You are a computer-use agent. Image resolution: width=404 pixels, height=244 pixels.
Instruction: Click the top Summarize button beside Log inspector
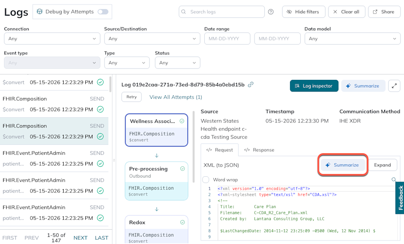point(363,86)
